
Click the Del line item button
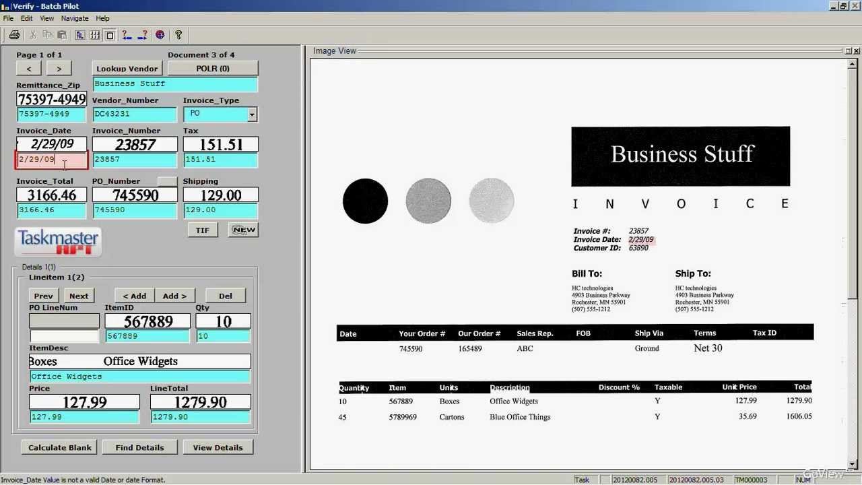(x=226, y=296)
